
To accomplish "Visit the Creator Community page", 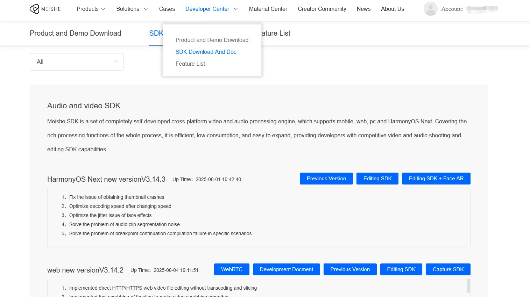I will 322,9.
